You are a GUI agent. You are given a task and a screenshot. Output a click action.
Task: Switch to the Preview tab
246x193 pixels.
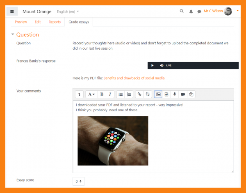20,22
